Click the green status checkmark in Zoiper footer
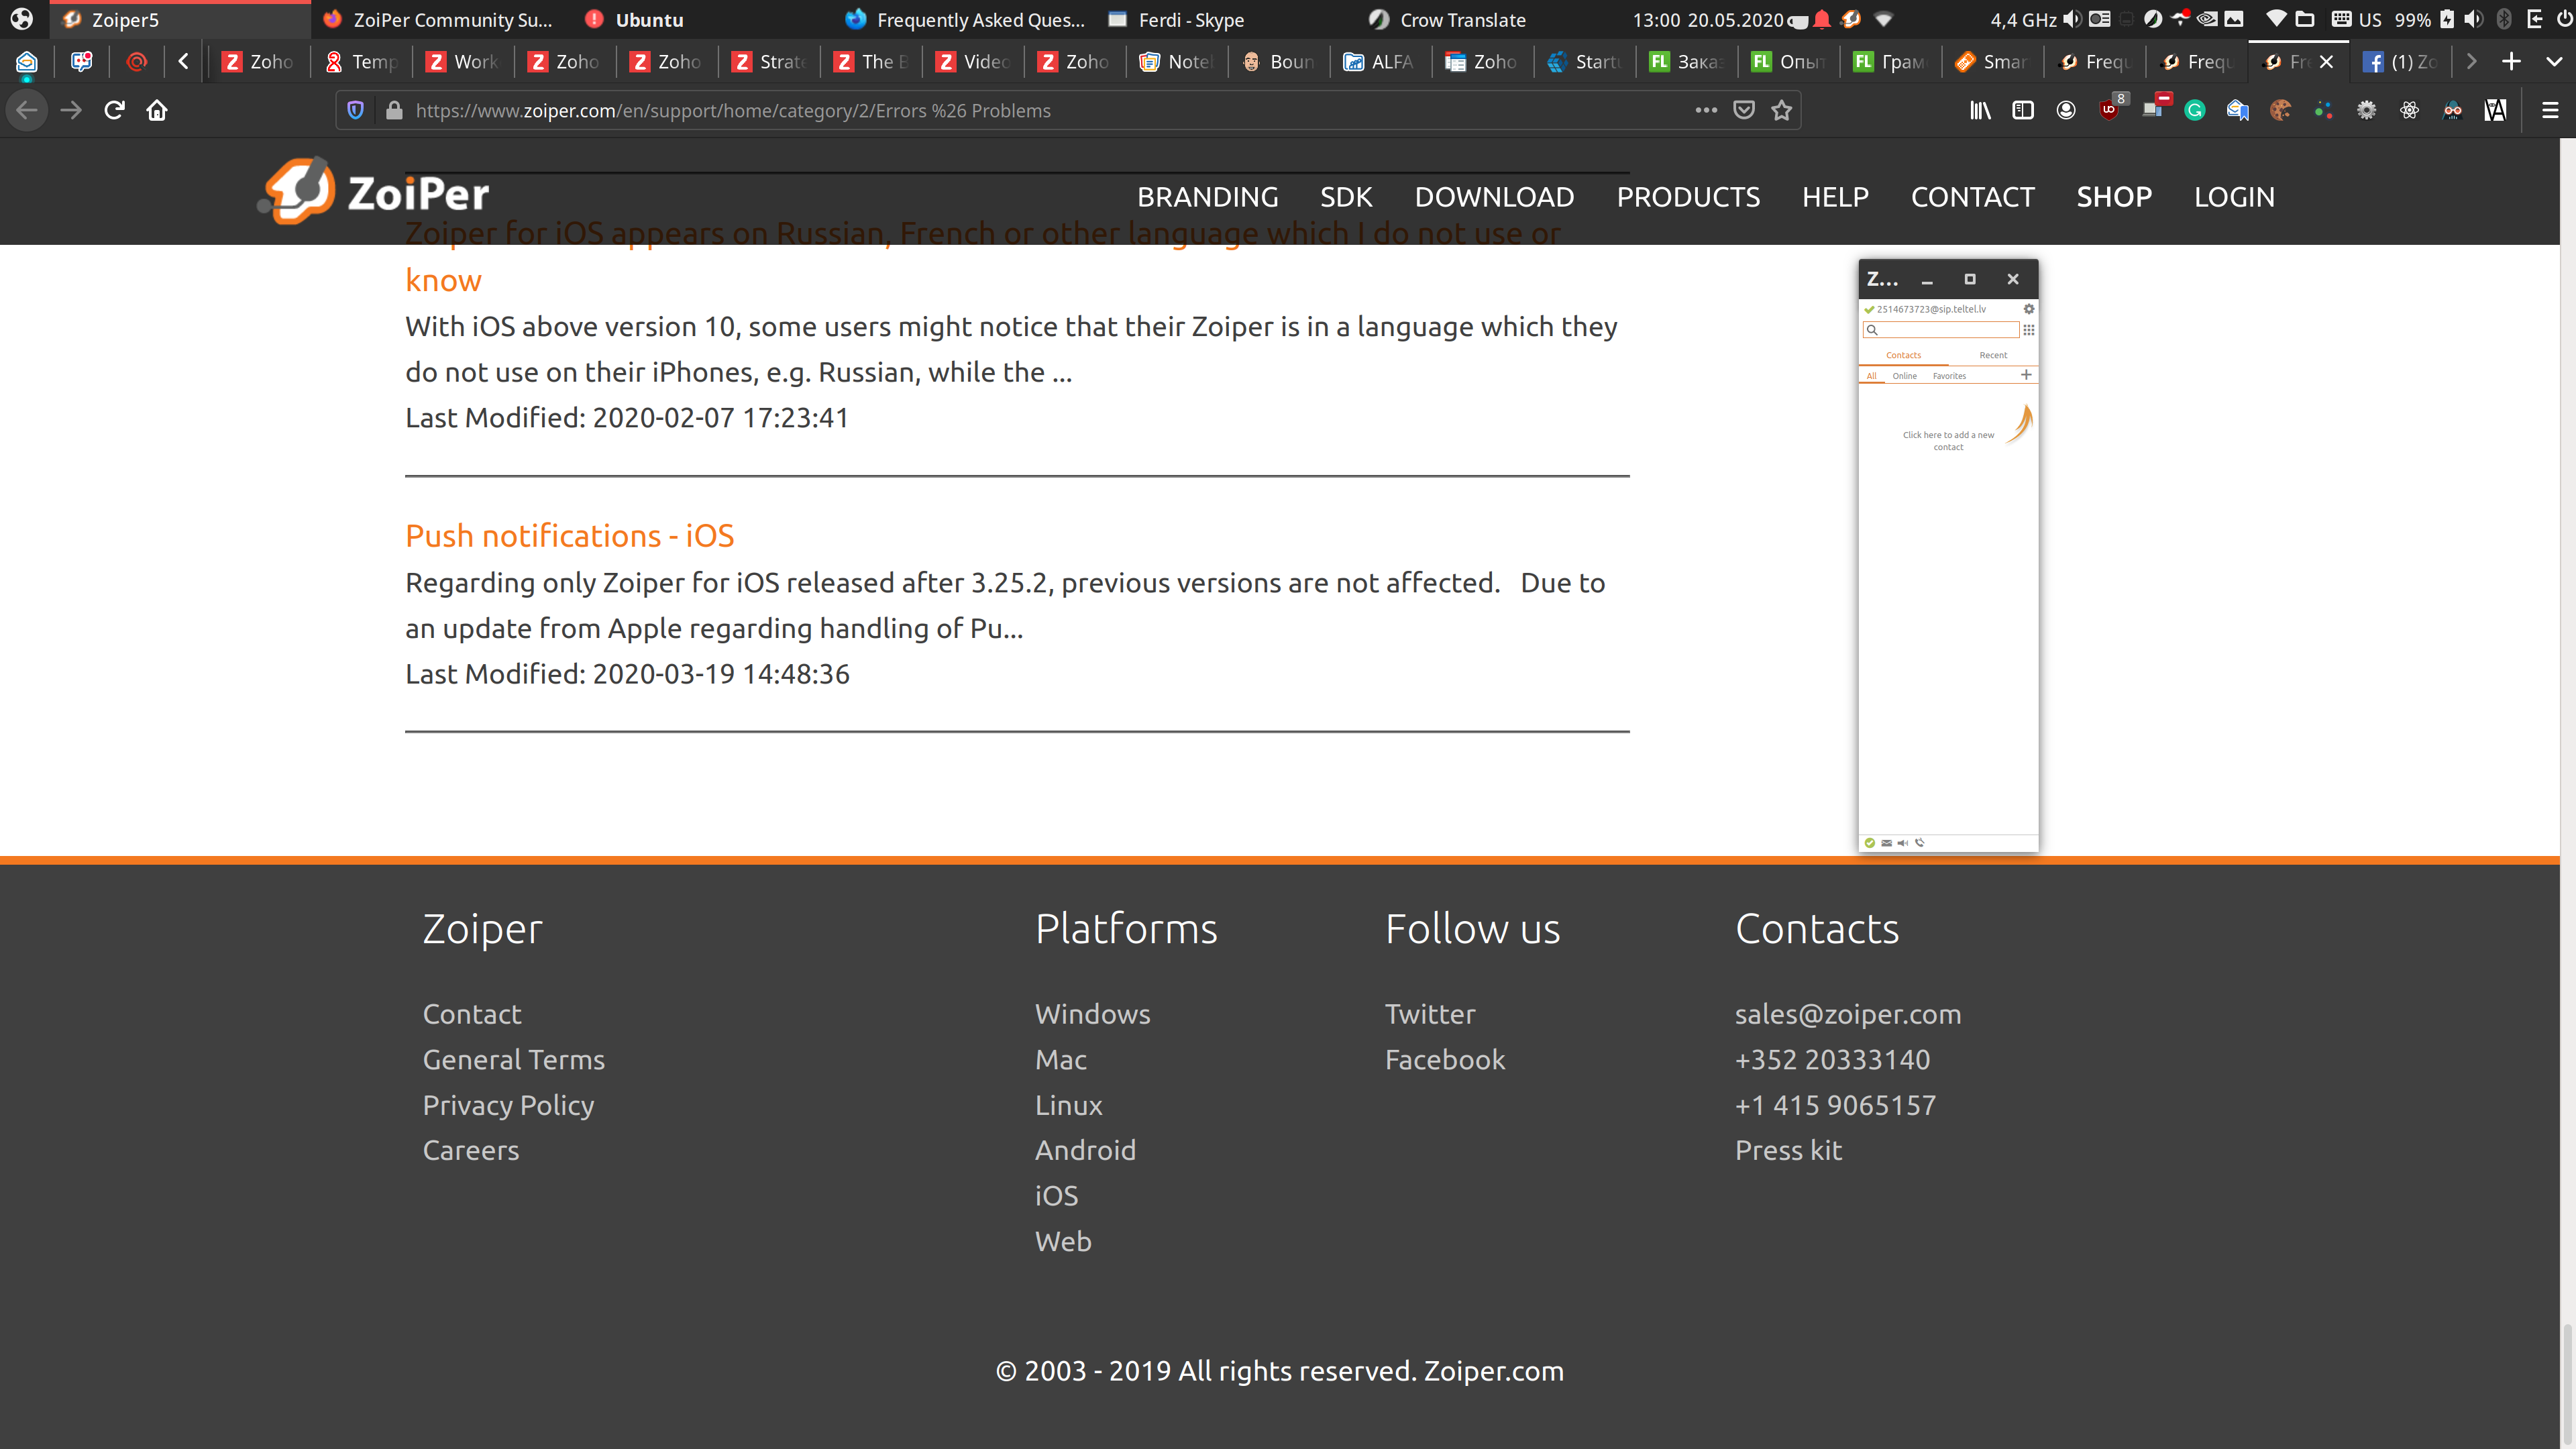The height and width of the screenshot is (1449, 2576). 1870,843
